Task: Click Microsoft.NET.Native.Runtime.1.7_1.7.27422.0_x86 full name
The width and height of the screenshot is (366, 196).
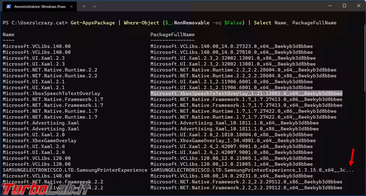Action: click(x=244, y=111)
